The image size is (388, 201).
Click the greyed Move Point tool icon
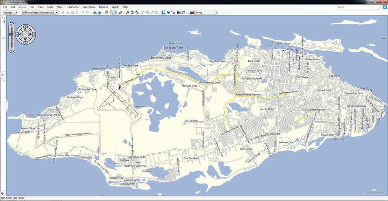[x=147, y=12]
